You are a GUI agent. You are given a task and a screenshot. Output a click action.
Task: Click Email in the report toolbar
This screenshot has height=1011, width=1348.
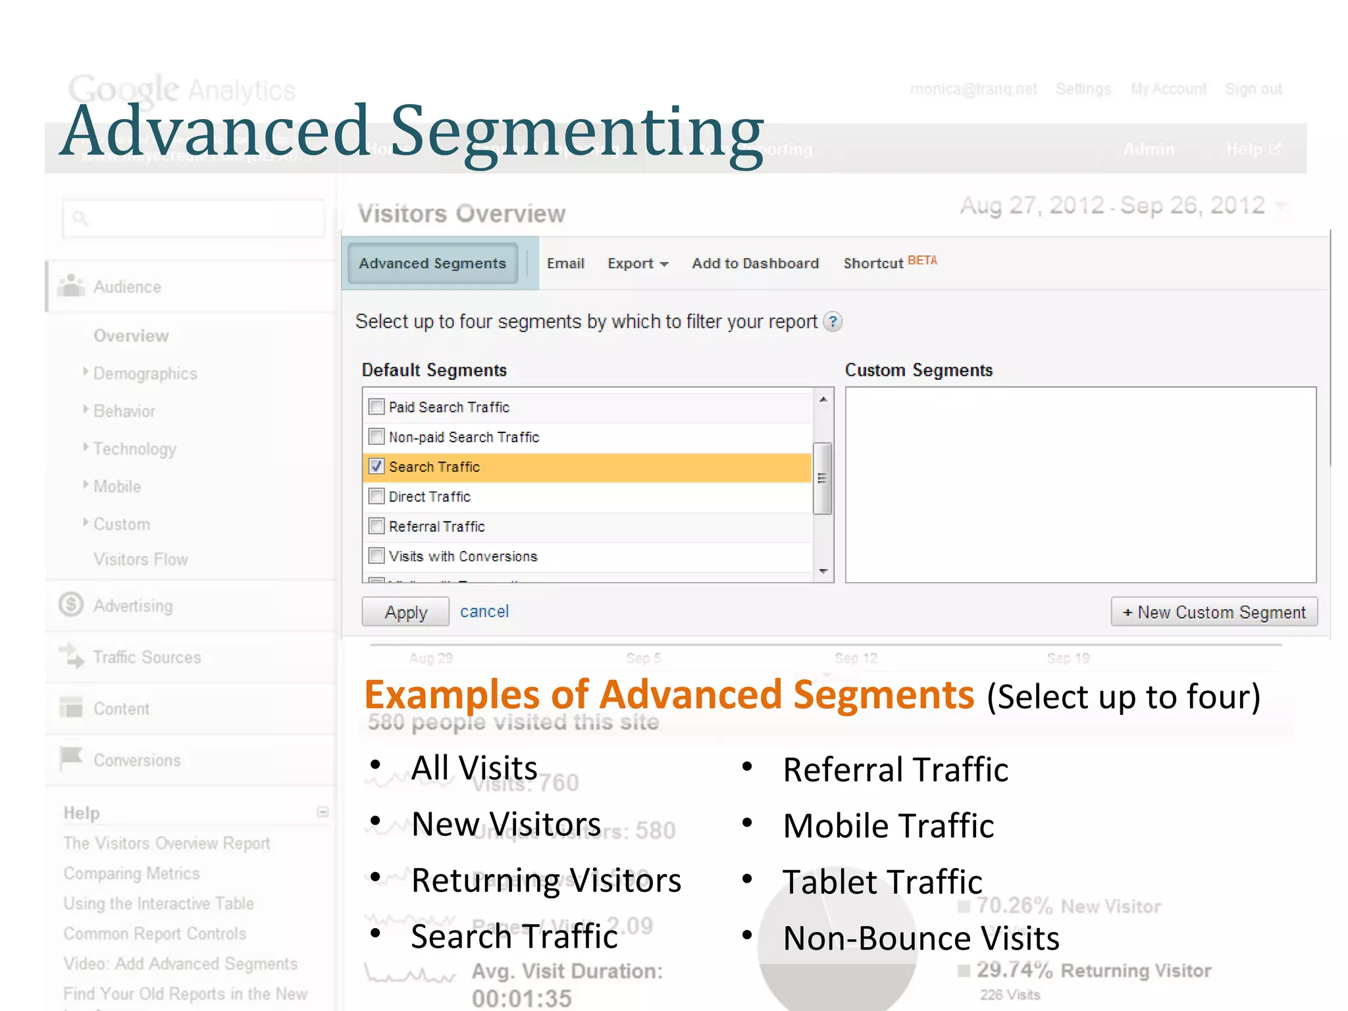point(565,263)
